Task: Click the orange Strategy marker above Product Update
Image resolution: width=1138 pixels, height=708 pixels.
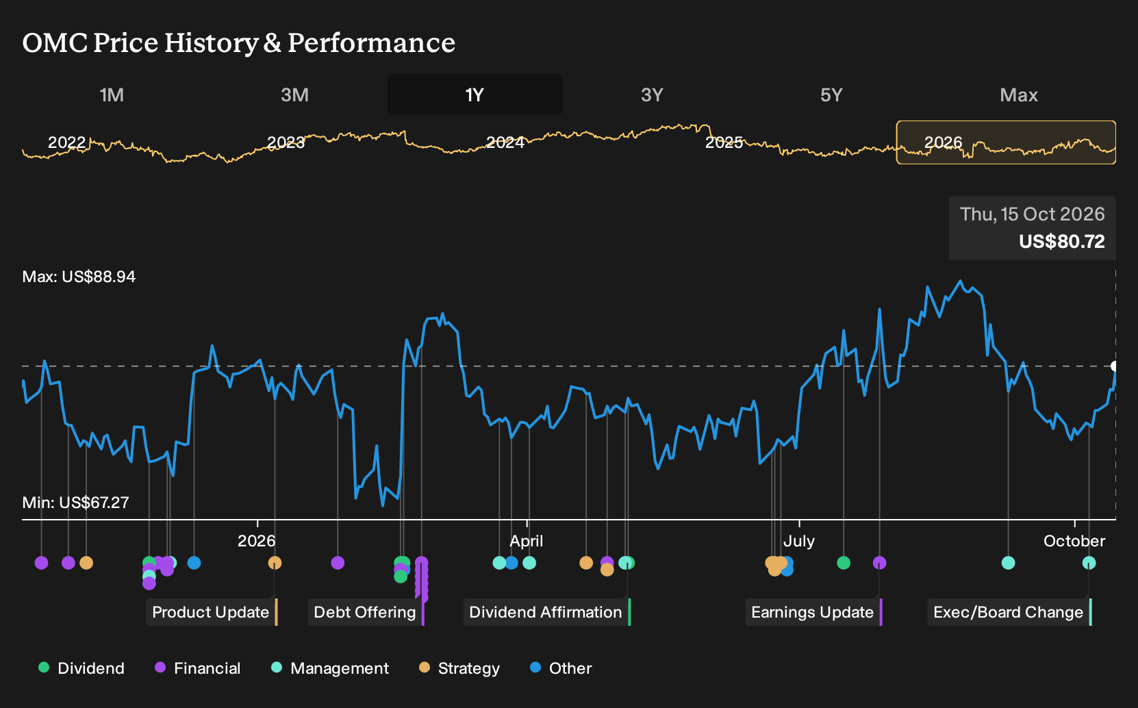Action: pos(275,563)
